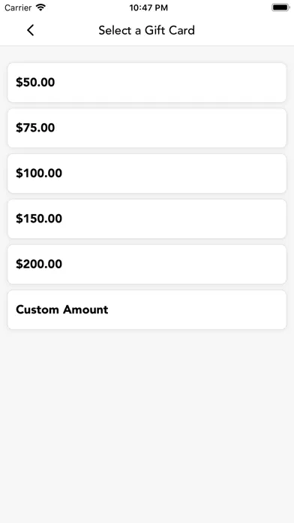
Task: Tap the back arrow in header
Action: click(x=30, y=30)
